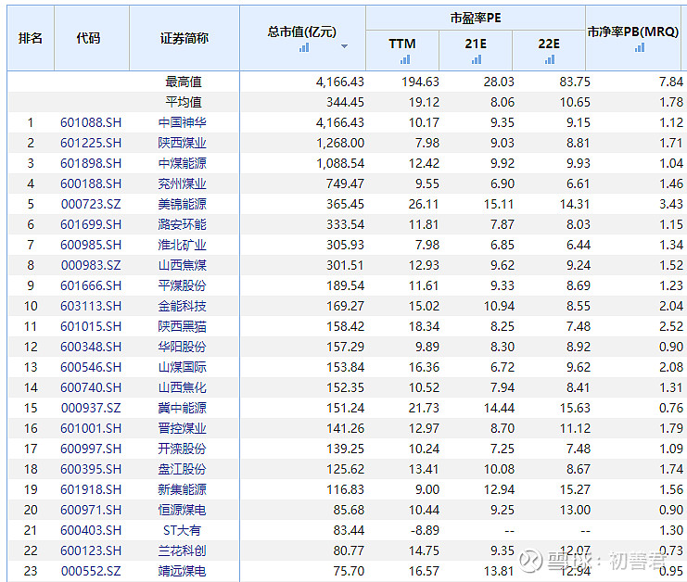Click the 证券简称 column header
The image size is (687, 582).
point(184,39)
